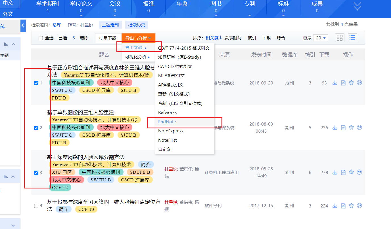Viewport: 391px width, 229px height.
Task: Collapse the left sidebar with blue arrow
Action: tap(23, 26)
